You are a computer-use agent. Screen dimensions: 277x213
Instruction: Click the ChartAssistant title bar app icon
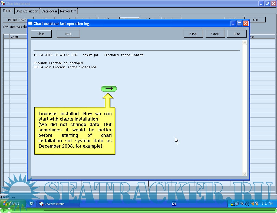tap(3, 4)
